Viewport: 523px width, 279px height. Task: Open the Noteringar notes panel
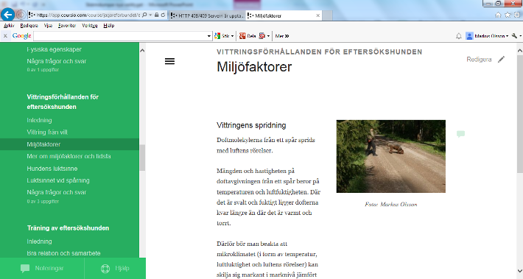click(x=42, y=269)
